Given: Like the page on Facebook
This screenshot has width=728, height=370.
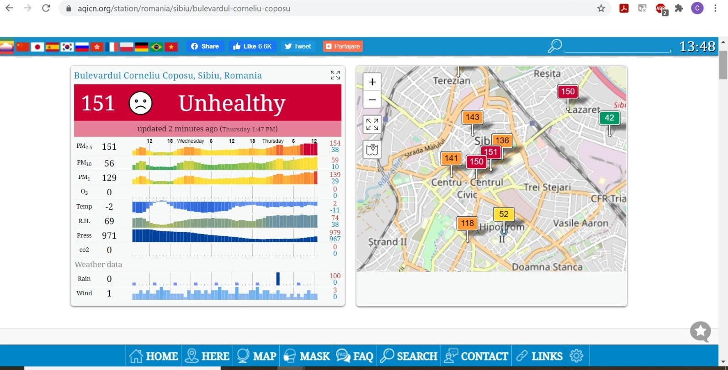Looking at the screenshot, I should tap(252, 46).
